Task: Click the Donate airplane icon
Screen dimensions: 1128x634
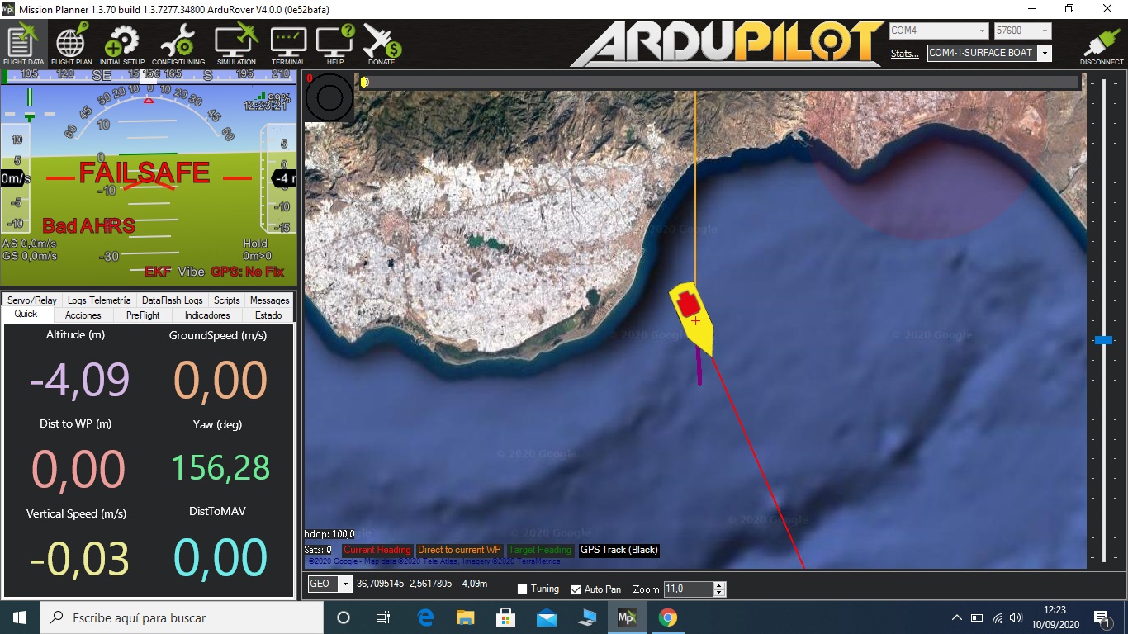Action: 382,45
